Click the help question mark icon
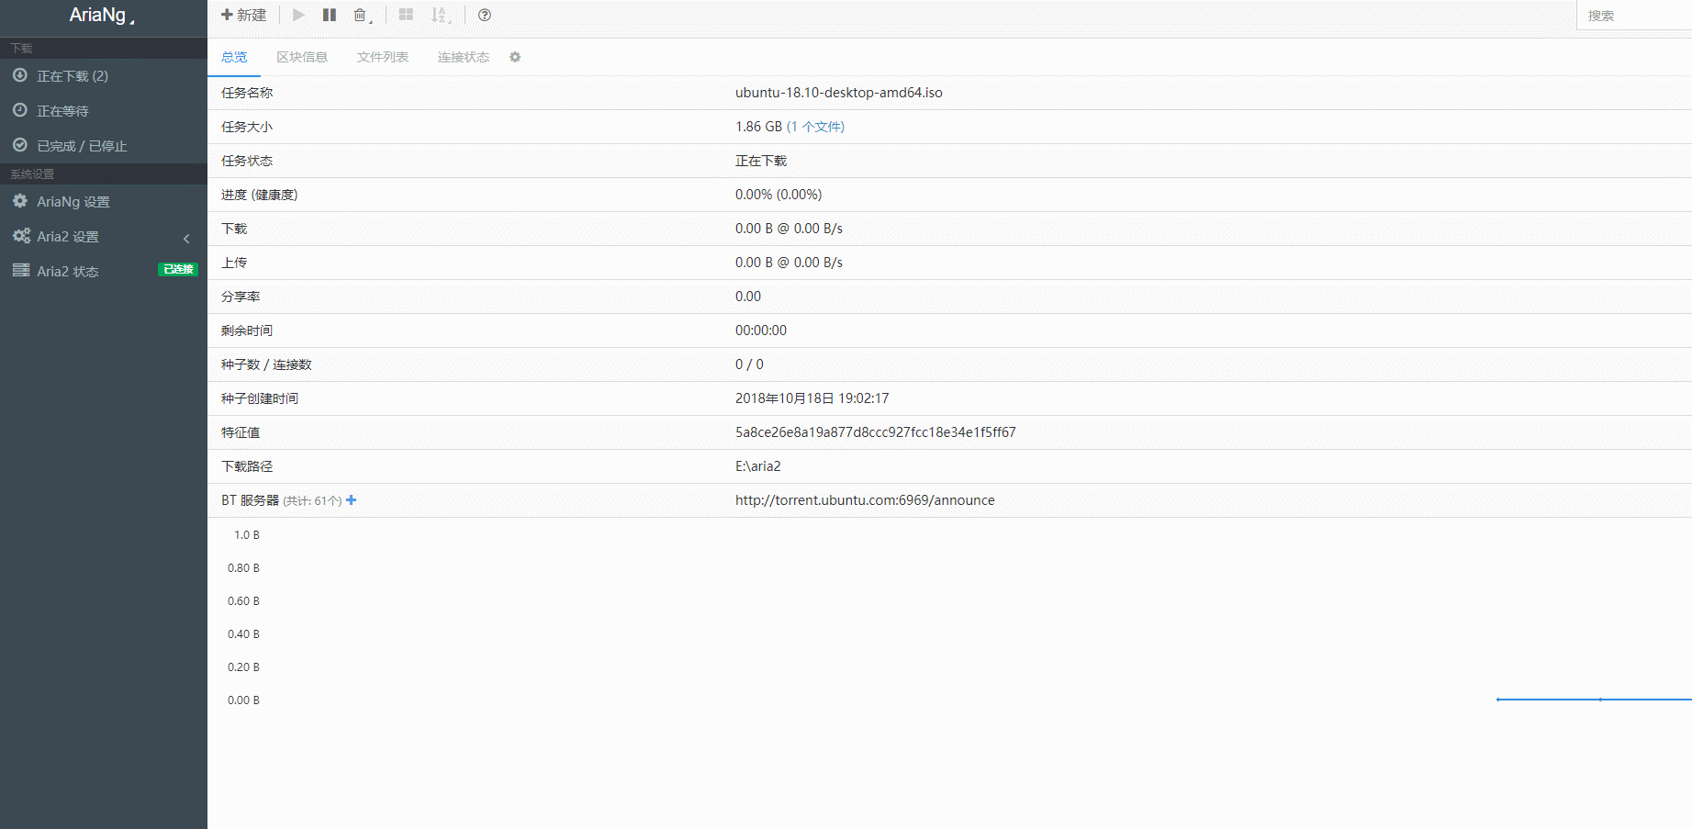This screenshot has width=1692, height=829. coord(485,15)
